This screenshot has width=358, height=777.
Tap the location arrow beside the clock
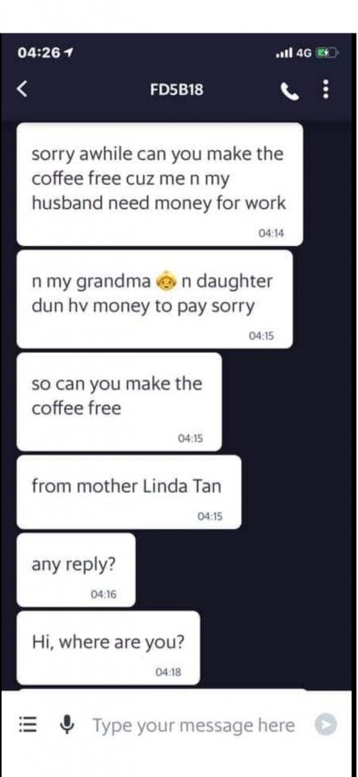[x=69, y=52]
